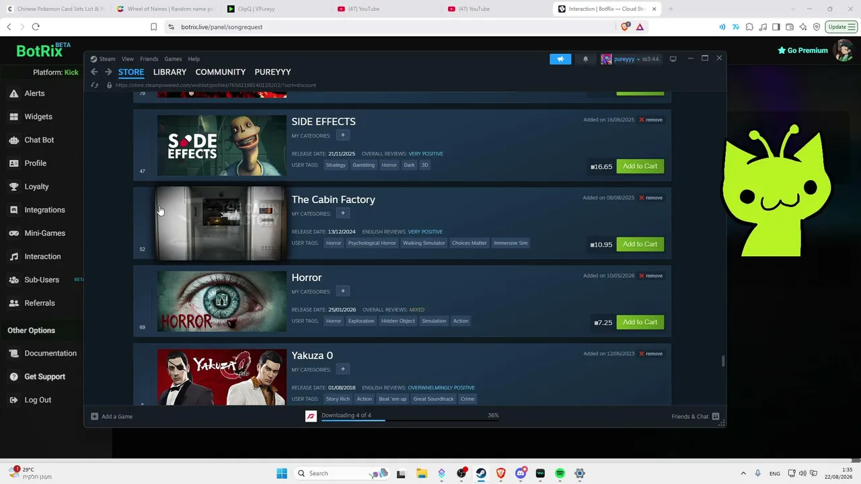The height and width of the screenshot is (484, 861).
Task: Click the Brave Shields icon
Action: coord(626,27)
